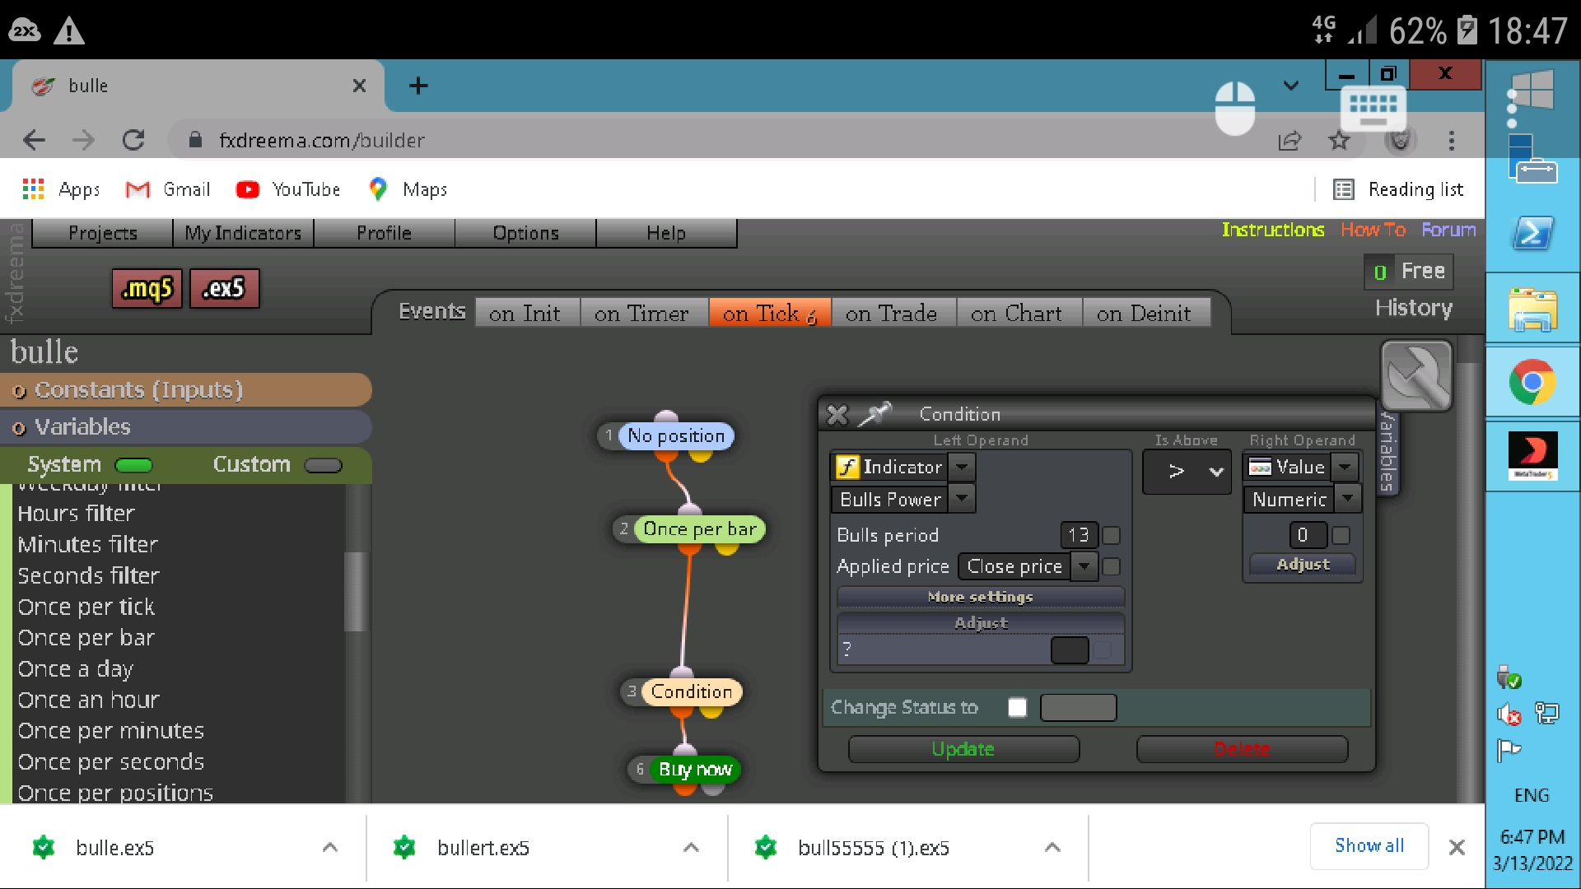This screenshot has width=1581, height=889.
Task: Open Indicator type dropdown
Action: (961, 468)
